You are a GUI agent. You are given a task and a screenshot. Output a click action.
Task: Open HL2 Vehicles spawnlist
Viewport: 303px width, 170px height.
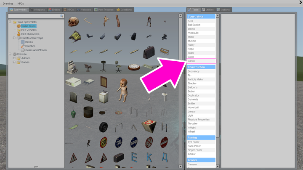coord(29,30)
